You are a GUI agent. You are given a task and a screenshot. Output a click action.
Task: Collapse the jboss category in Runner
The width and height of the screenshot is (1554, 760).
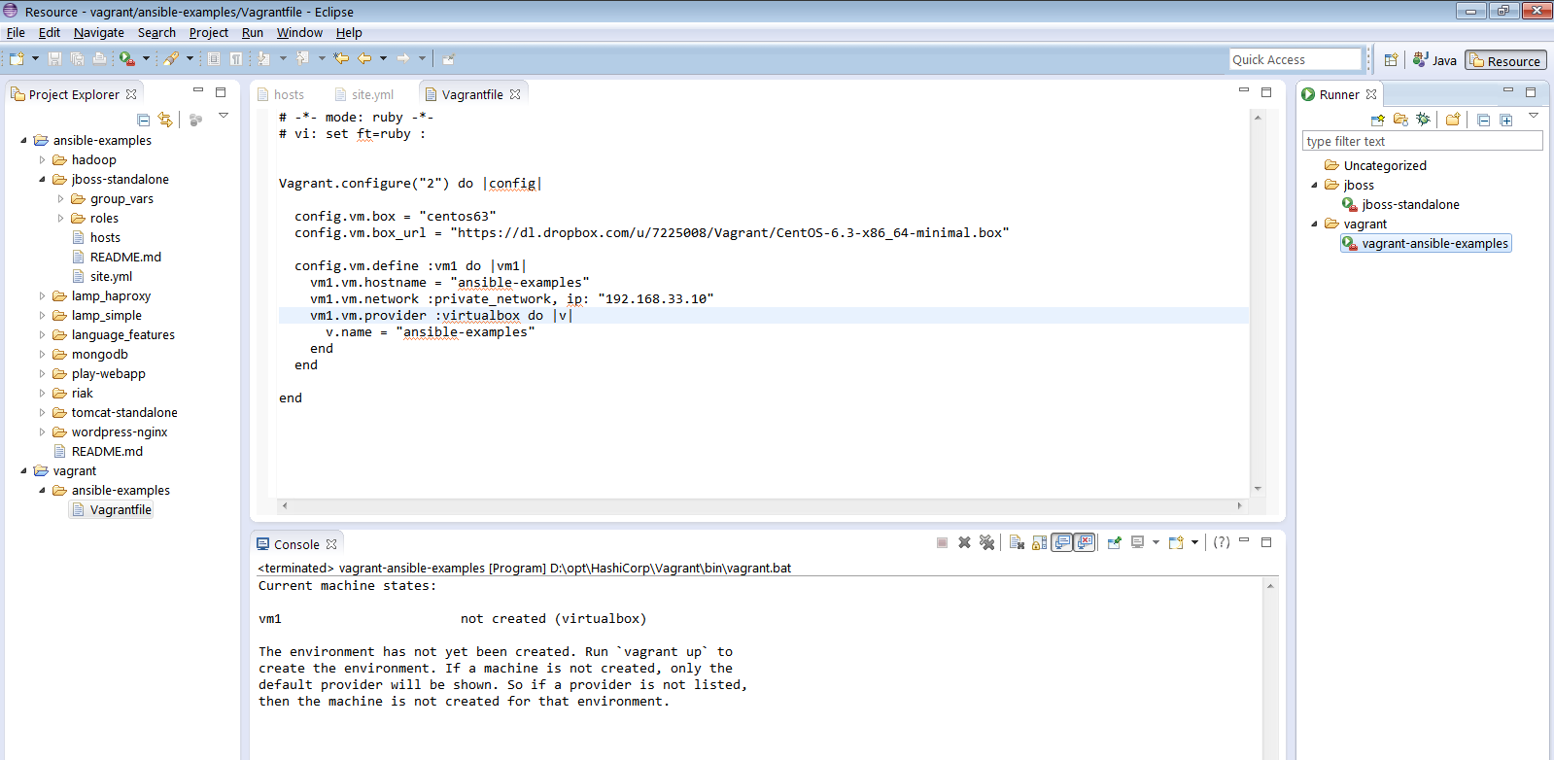click(x=1314, y=186)
